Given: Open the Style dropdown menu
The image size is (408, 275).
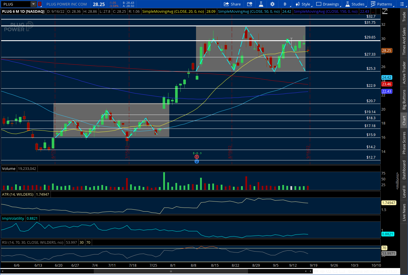Looking at the screenshot, I should [x=303, y=4].
